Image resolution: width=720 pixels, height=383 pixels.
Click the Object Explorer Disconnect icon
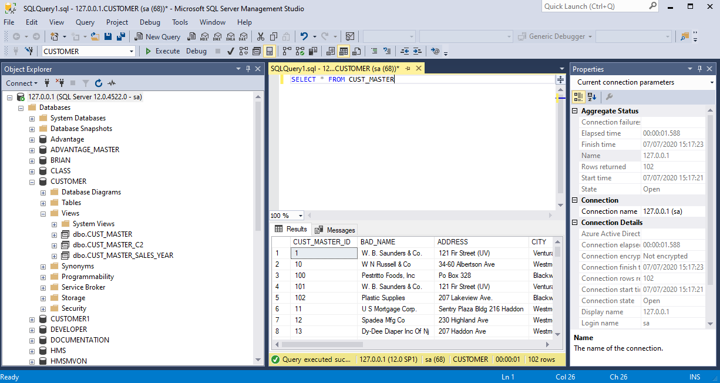click(x=60, y=83)
